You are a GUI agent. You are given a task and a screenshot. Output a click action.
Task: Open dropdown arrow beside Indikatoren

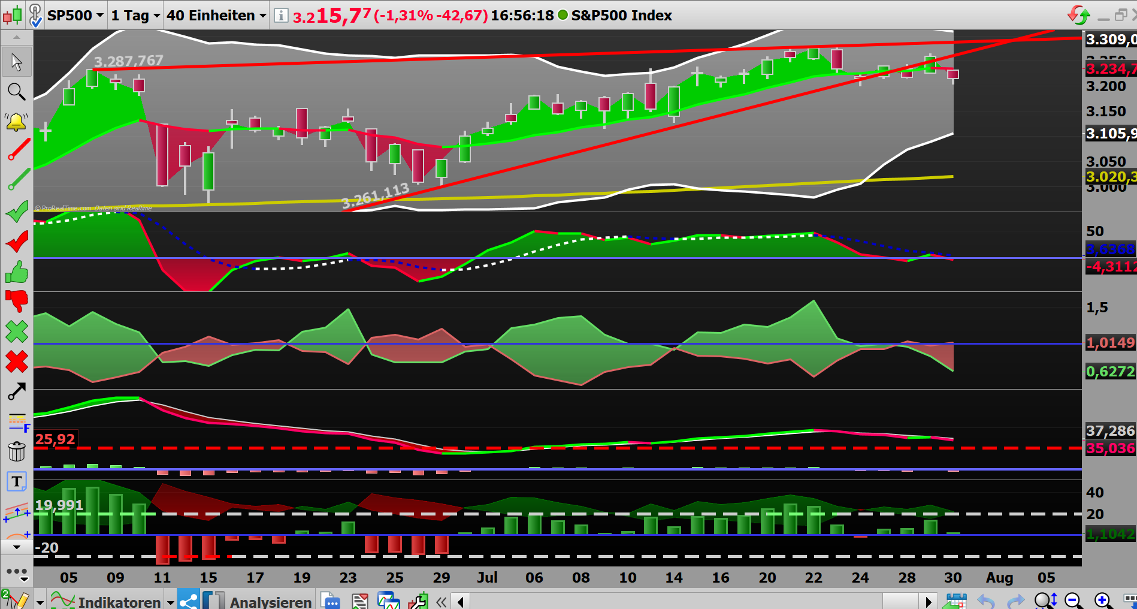170,602
